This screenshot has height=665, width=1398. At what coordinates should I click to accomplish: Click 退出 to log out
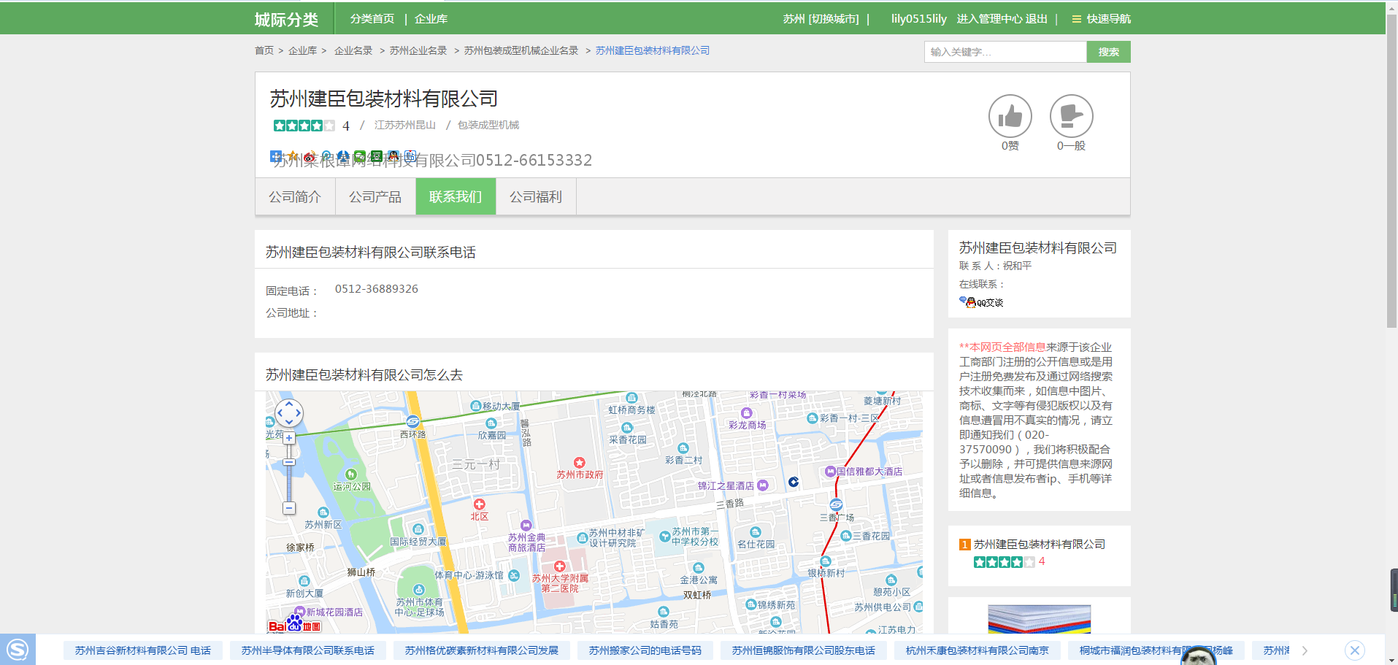coord(1037,19)
